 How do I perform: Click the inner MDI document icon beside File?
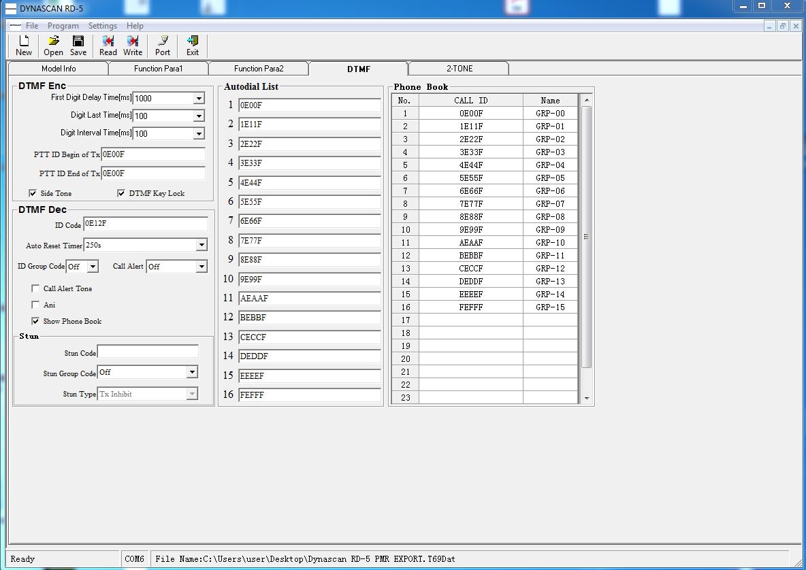[16, 26]
